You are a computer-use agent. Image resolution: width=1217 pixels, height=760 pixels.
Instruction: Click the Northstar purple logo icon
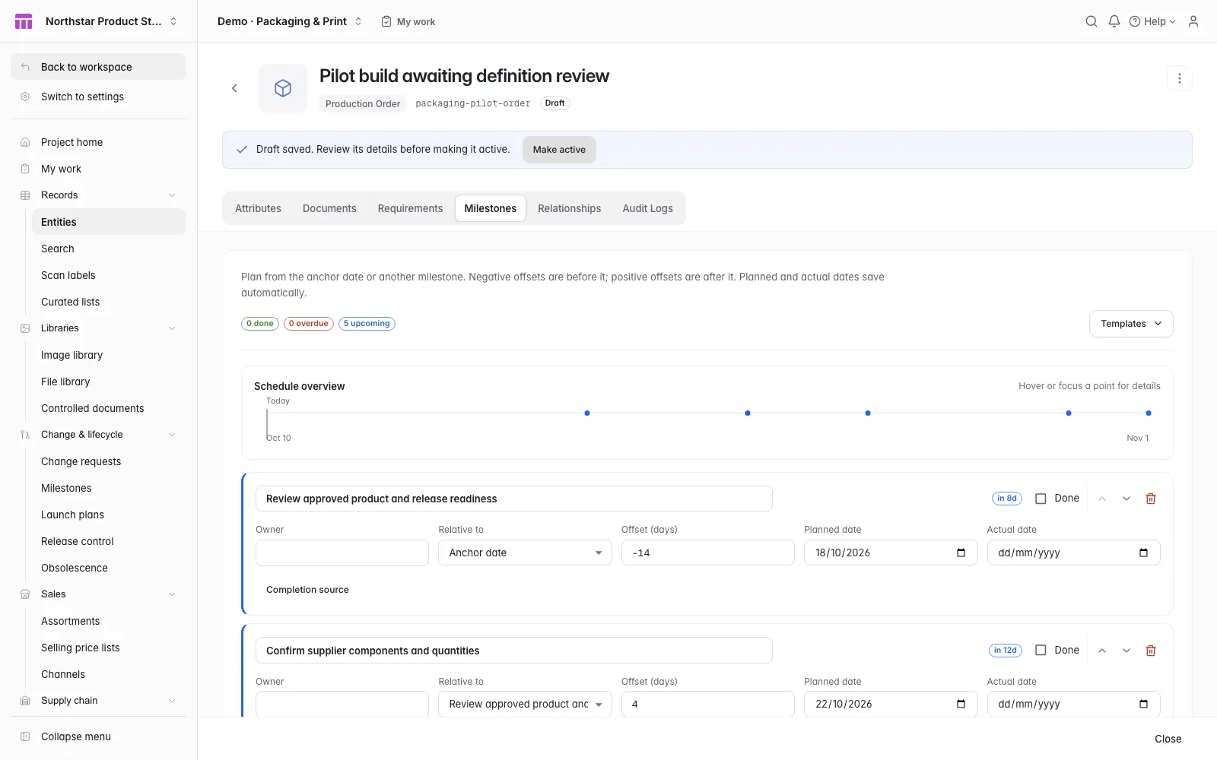click(x=24, y=21)
